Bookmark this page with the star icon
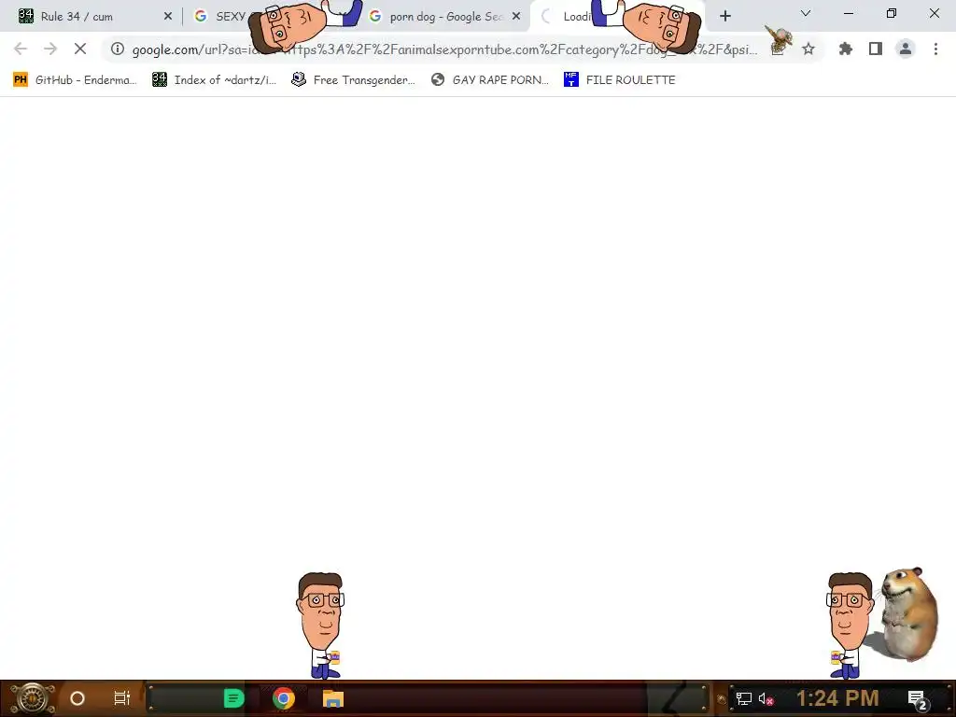The image size is (956, 717). 808,49
